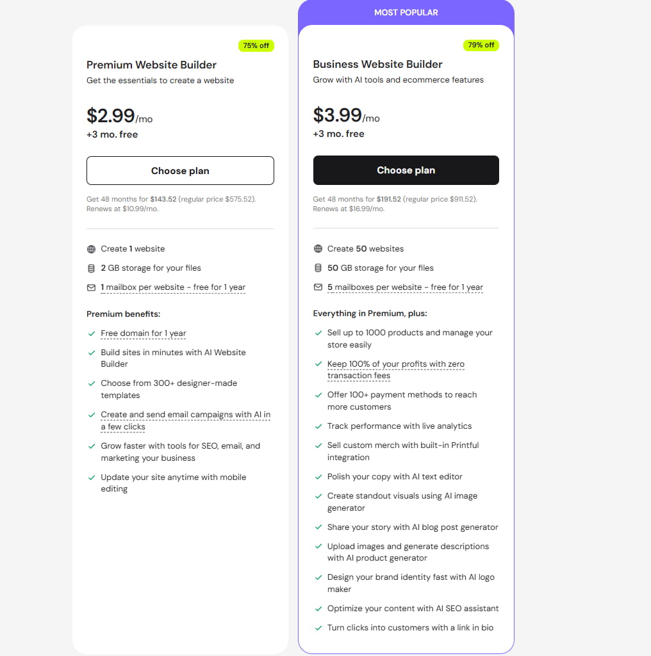The image size is (651, 656).
Task: Click Create and send email campaigns link
Action: (185, 415)
